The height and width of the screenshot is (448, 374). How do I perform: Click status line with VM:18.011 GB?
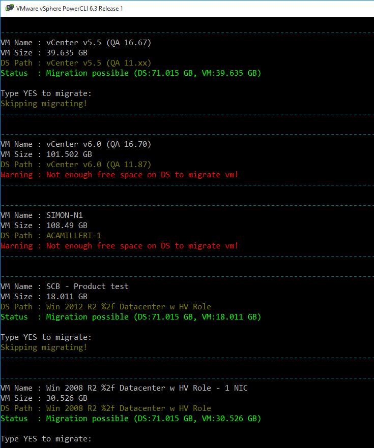tap(131, 317)
